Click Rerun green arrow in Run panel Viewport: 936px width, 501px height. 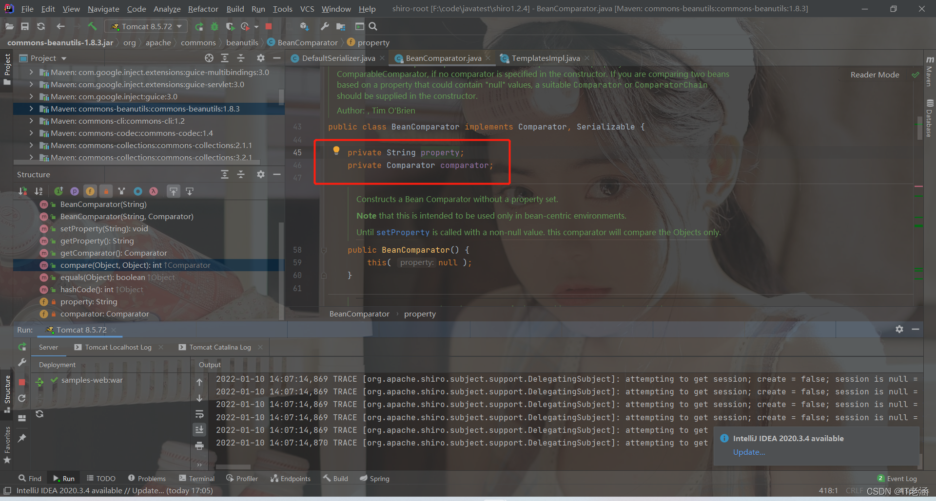[22, 347]
